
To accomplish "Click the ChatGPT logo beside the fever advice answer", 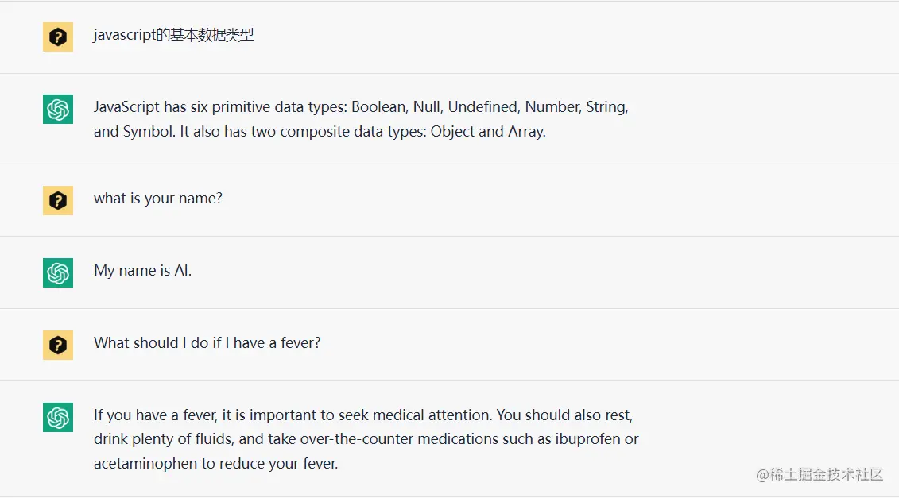I will (58, 417).
